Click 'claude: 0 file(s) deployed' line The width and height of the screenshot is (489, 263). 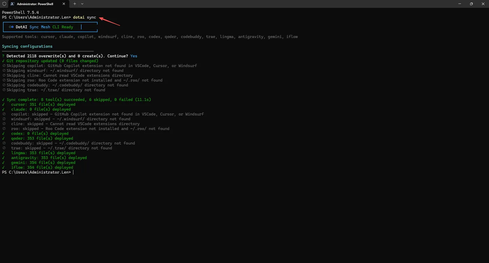pos(36,109)
